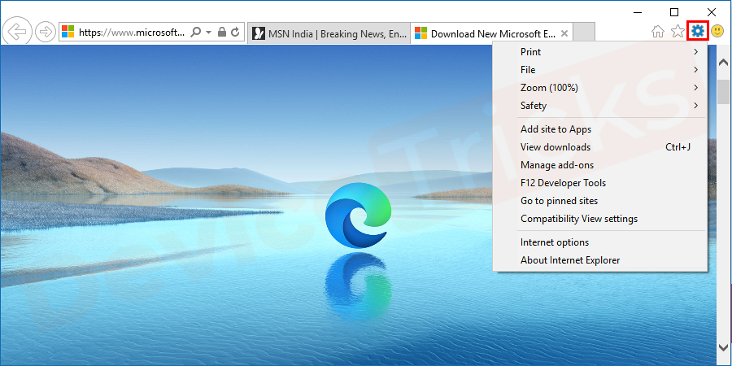732x366 pixels.
Task: Click the vertical scrollbar thumb
Action: point(723,91)
